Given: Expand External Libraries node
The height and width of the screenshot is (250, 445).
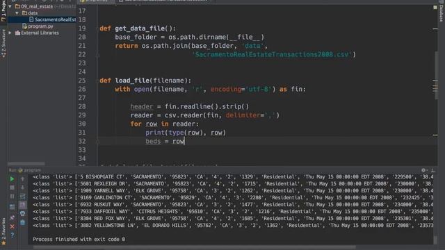Looking at the screenshot, I should coord(10,33).
